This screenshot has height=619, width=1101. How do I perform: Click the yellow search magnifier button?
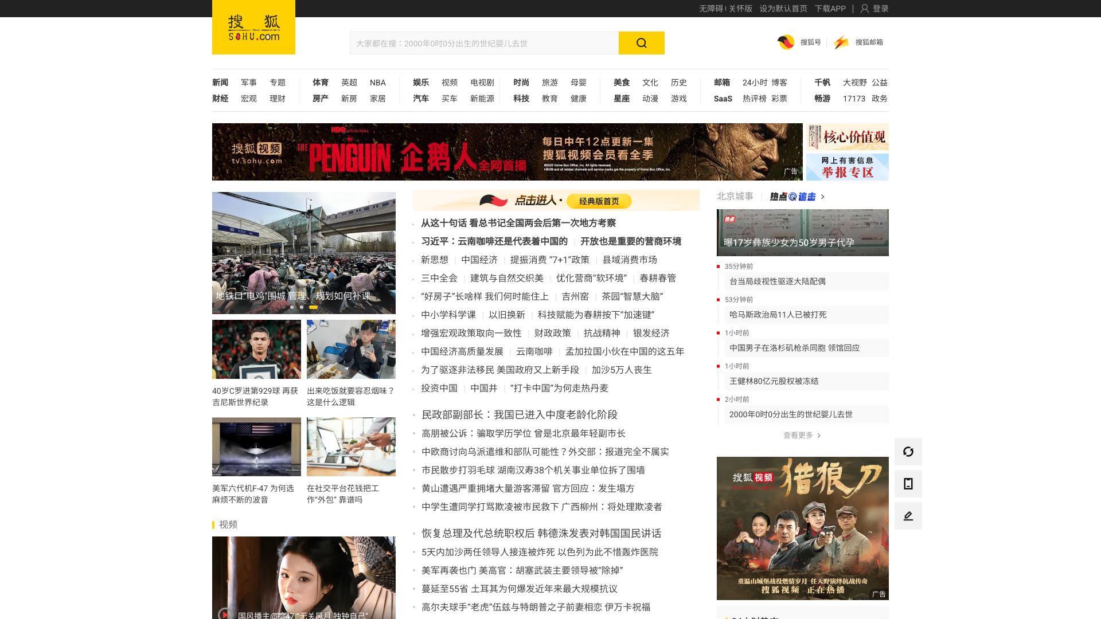coord(641,43)
